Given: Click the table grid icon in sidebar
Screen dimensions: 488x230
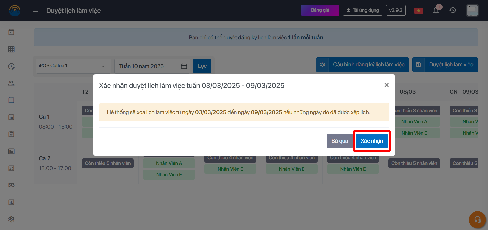Looking at the screenshot, I should click(x=11, y=49).
